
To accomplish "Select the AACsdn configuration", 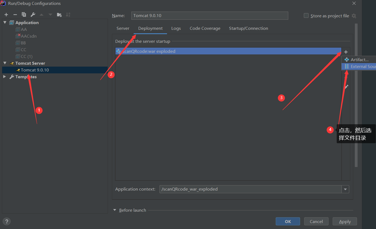I will [28, 36].
